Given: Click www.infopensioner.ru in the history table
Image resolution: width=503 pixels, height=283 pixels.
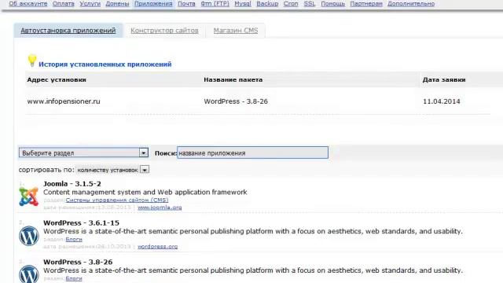Looking at the screenshot, I should coord(64,101).
